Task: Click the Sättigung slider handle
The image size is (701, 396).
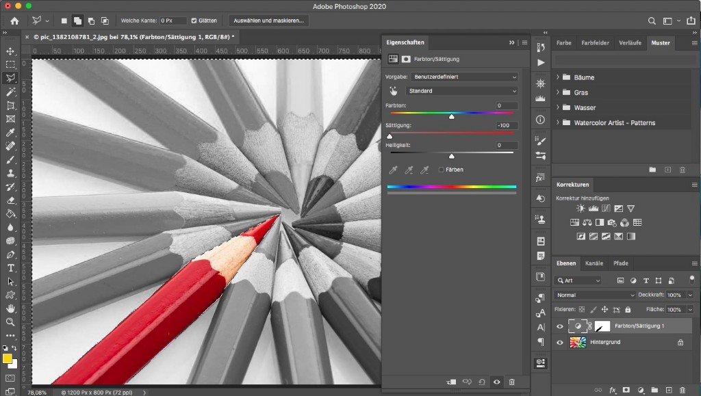Action: [390, 136]
